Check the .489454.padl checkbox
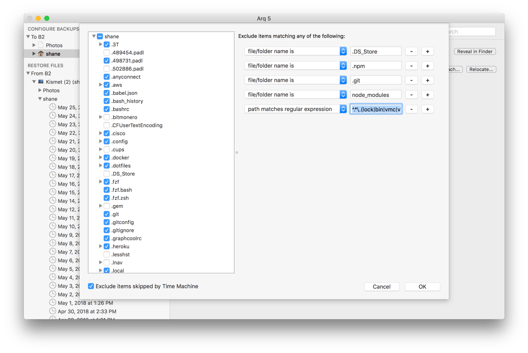 click(107, 52)
